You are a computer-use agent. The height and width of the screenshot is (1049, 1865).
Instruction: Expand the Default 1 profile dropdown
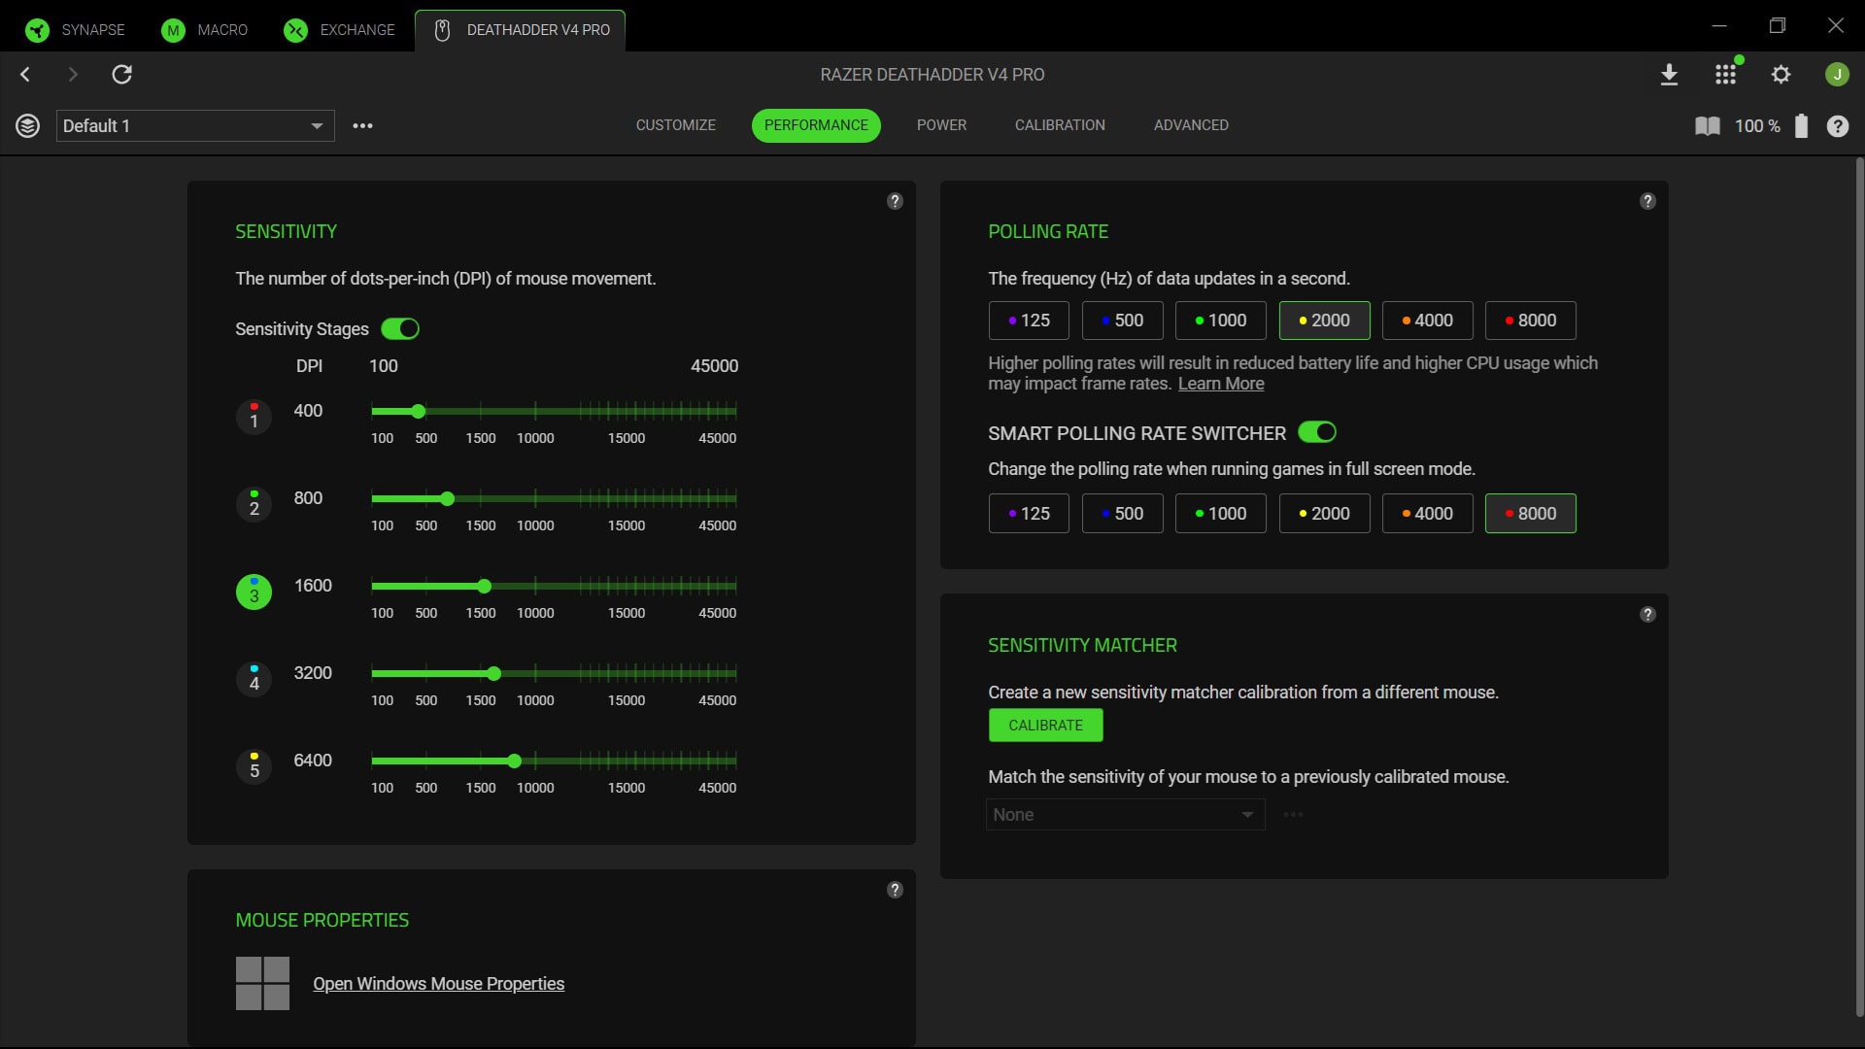(x=195, y=125)
